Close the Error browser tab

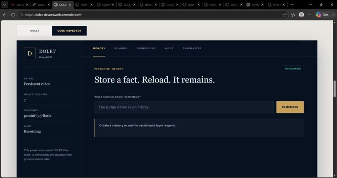tap(284, 5)
